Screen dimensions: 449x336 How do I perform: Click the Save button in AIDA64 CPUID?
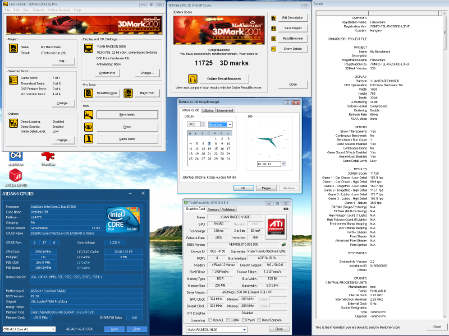pos(114,329)
